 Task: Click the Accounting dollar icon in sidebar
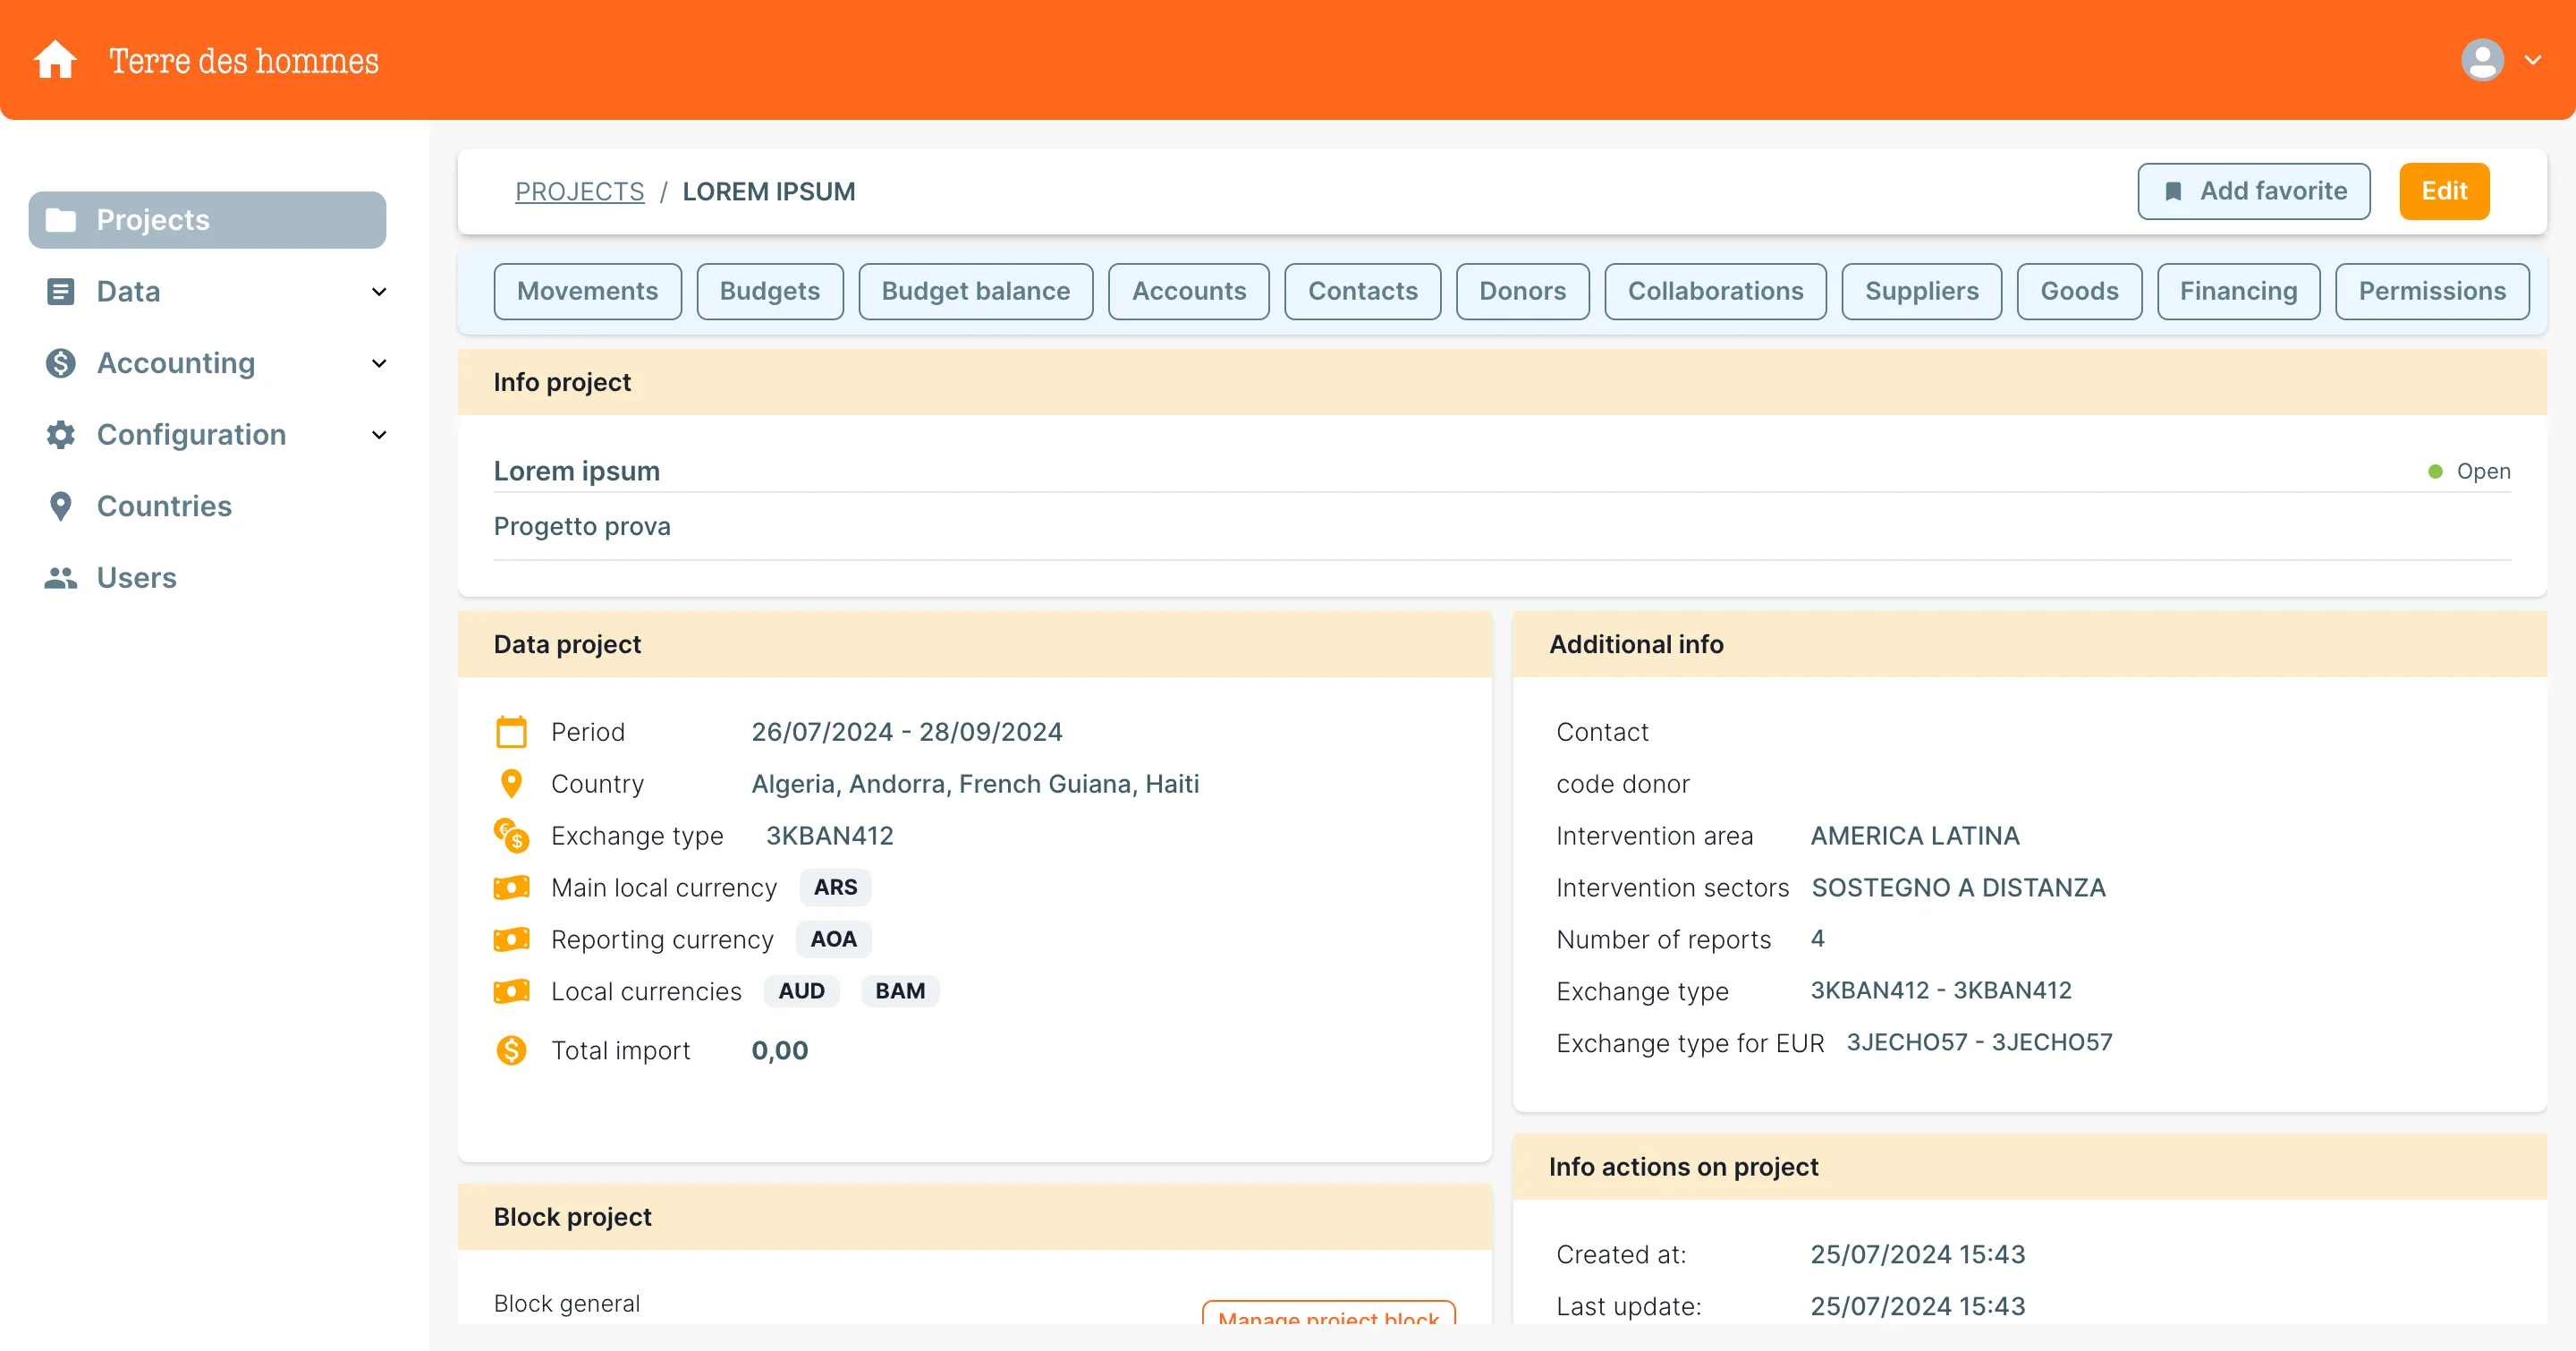[x=60, y=363]
